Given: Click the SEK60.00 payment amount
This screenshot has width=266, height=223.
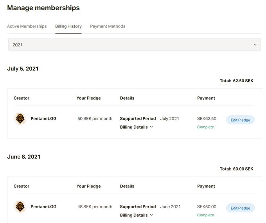Looking at the screenshot, I should (x=207, y=207).
